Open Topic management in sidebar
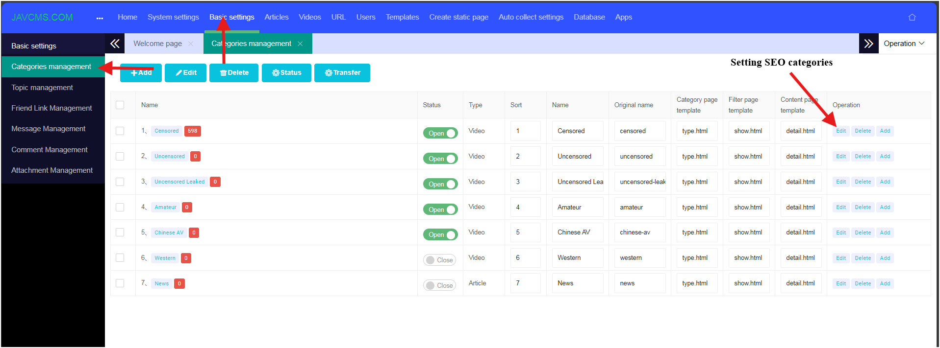Viewport: 940px width, 348px height. point(42,88)
